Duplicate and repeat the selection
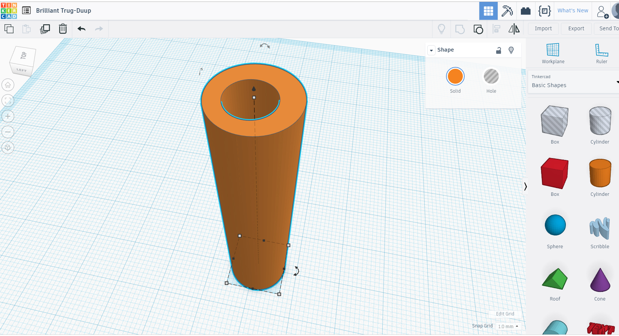The width and height of the screenshot is (619, 336). tap(45, 29)
